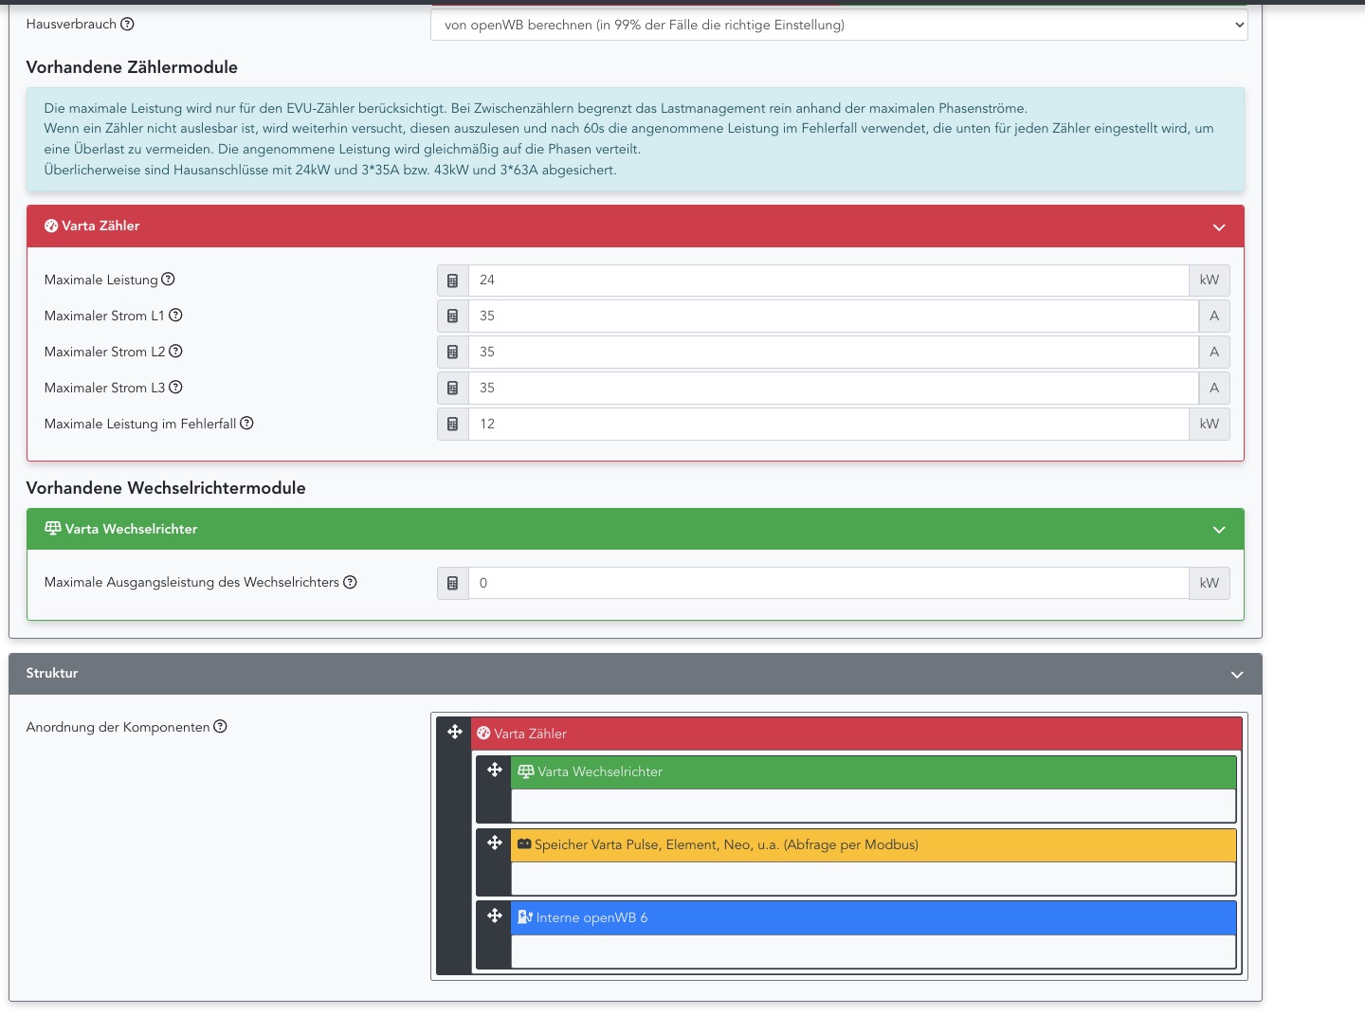The height and width of the screenshot is (1015, 1365).
Task: Click the 'Hausverbrauch' label text
Action: click(71, 24)
